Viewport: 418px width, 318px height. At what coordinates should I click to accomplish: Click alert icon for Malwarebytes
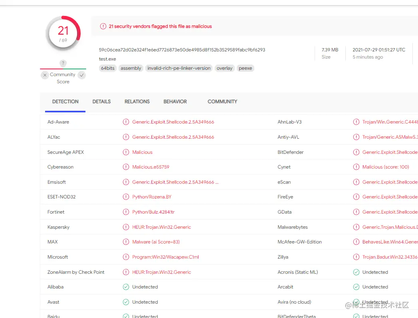[356, 227]
